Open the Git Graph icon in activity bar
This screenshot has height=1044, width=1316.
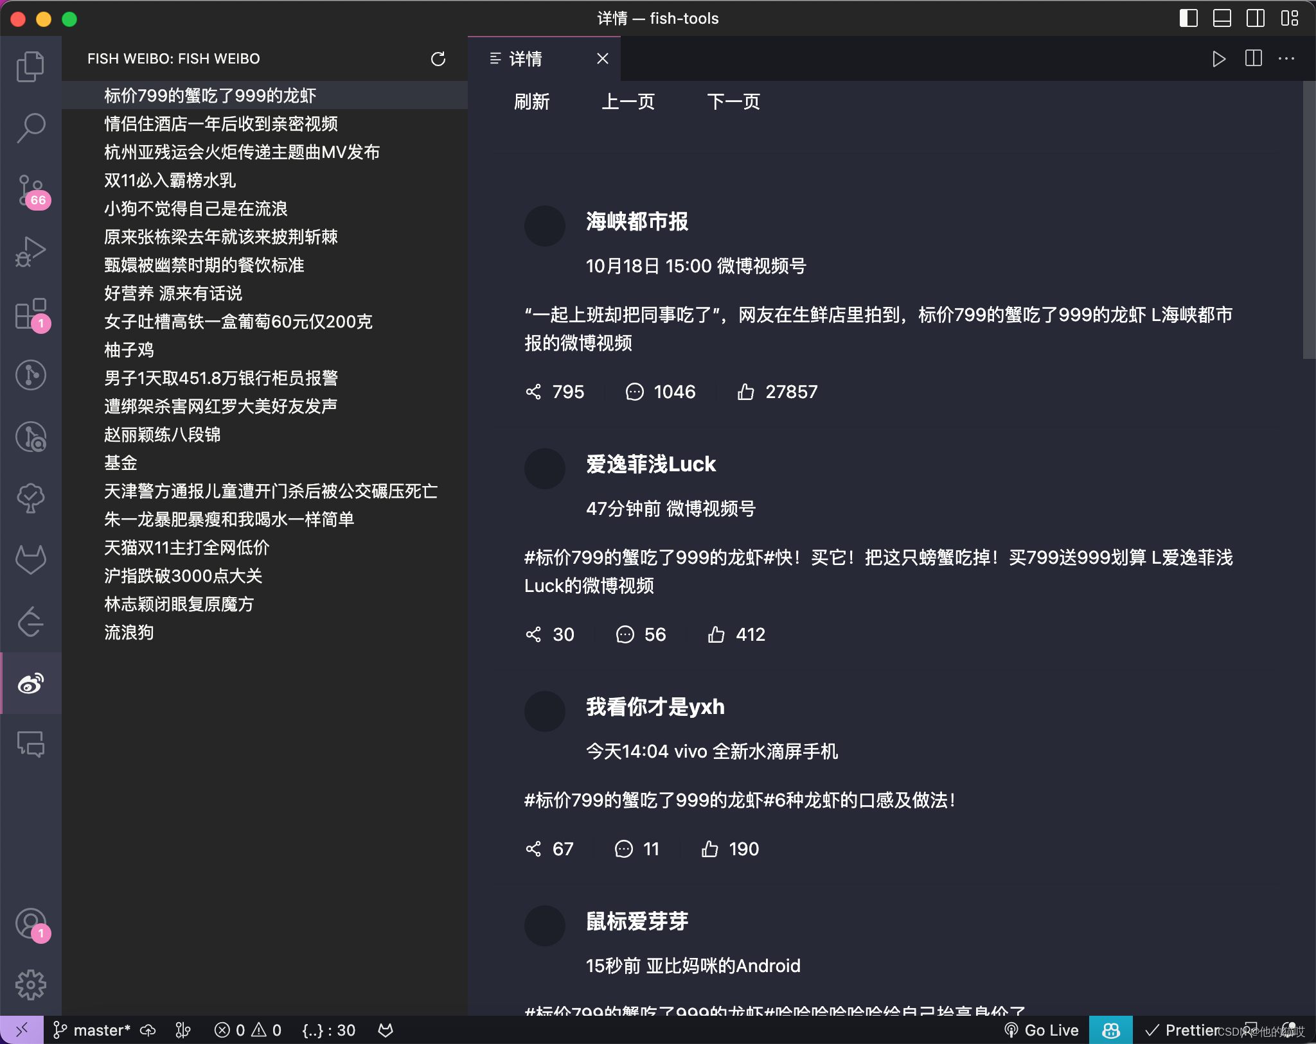point(30,375)
